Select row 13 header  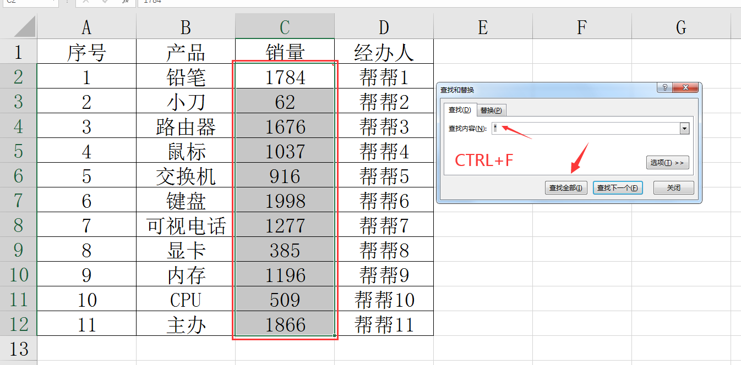click(18, 348)
